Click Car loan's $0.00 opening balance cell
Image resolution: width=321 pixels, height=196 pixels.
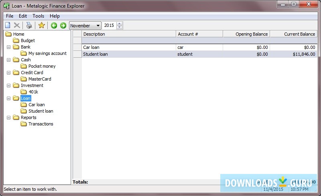[x=246, y=47]
